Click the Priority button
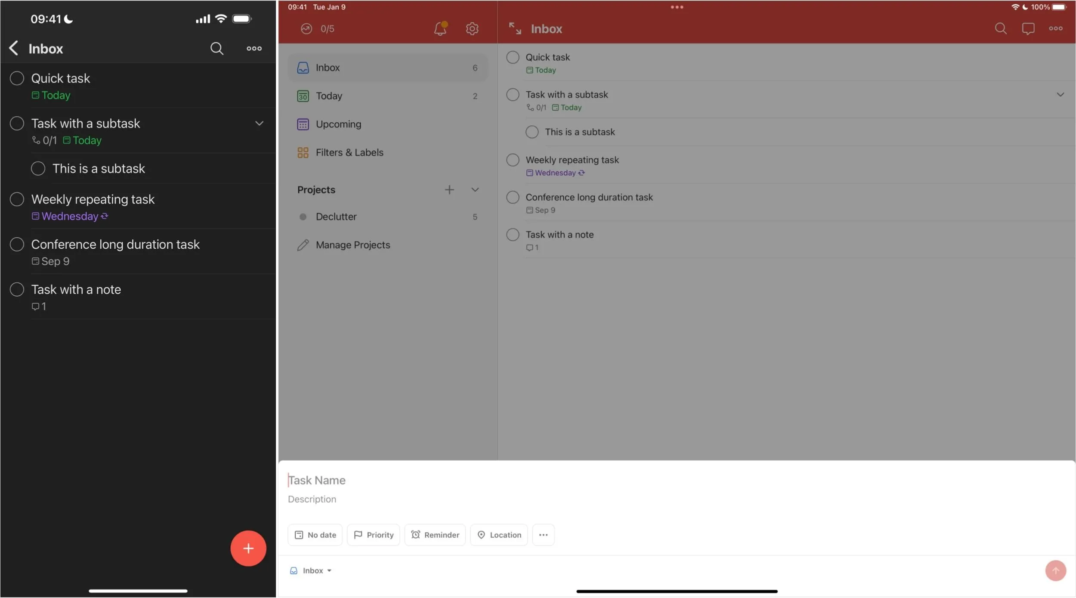1076x598 pixels. coord(373,535)
